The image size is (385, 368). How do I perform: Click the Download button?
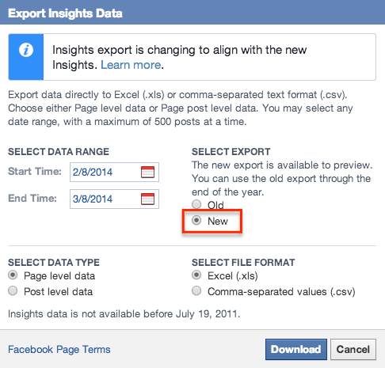pos(296,349)
